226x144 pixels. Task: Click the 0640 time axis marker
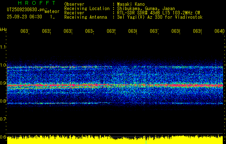tap(220, 31)
